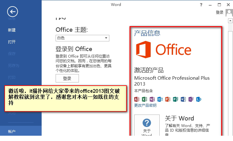Click the 产品信息 heading
233x141 pixels.
click(x=147, y=33)
